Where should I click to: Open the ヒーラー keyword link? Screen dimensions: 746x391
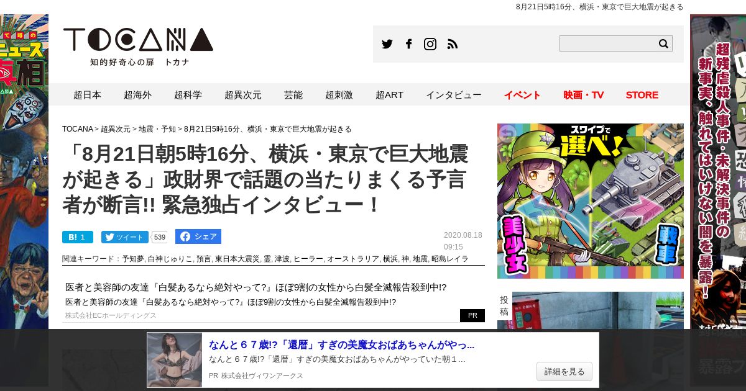click(x=308, y=259)
